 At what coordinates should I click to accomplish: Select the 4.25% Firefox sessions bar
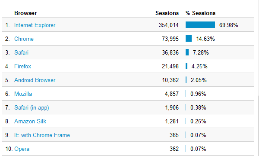coord(186,66)
